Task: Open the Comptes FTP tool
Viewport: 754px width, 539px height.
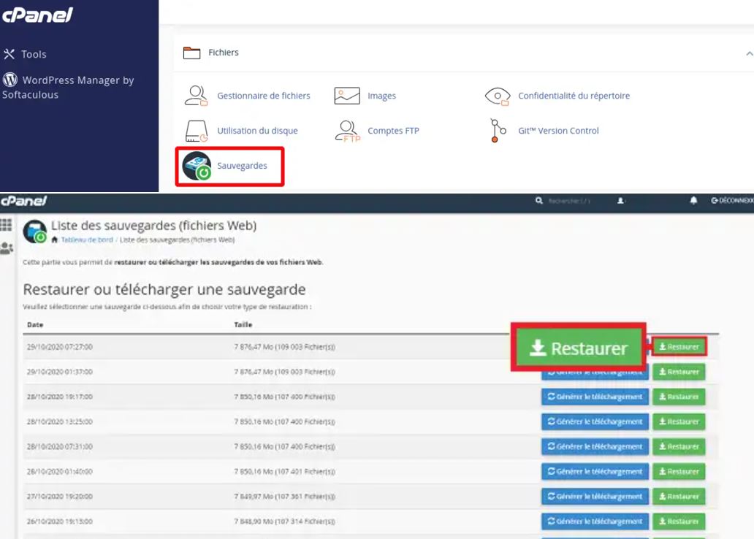Action: (x=395, y=131)
